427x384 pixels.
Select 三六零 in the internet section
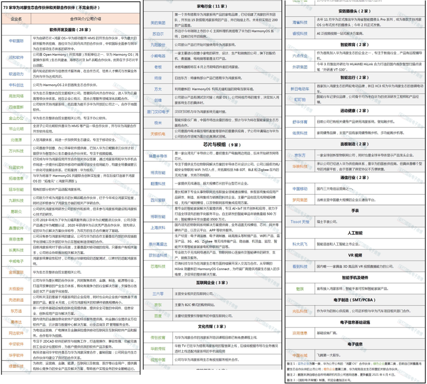tap(158, 294)
